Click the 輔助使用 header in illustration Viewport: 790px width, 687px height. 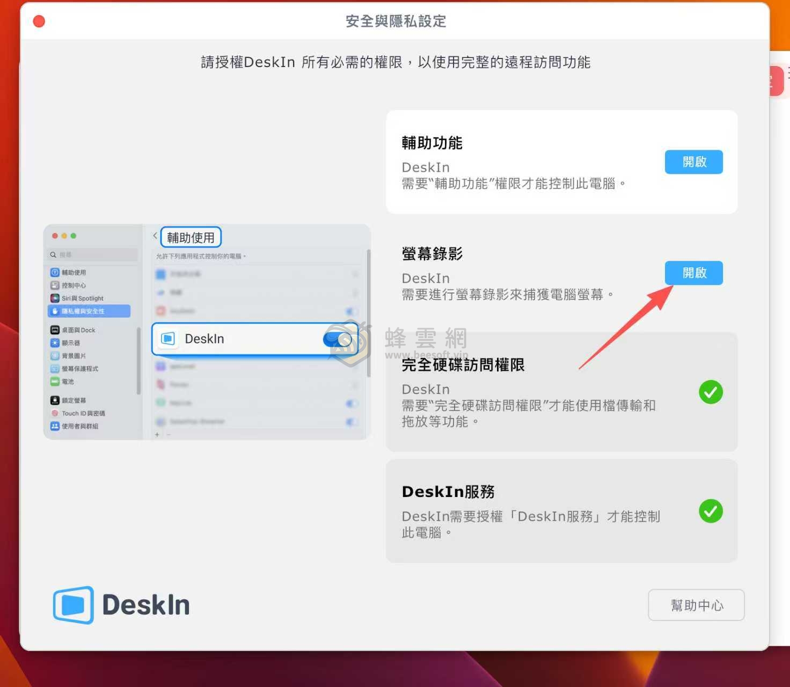(x=191, y=237)
